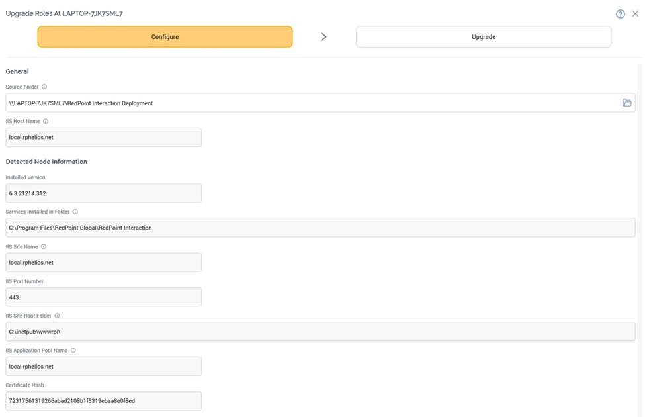Click info icon for Services Installed in Folder

click(x=75, y=212)
